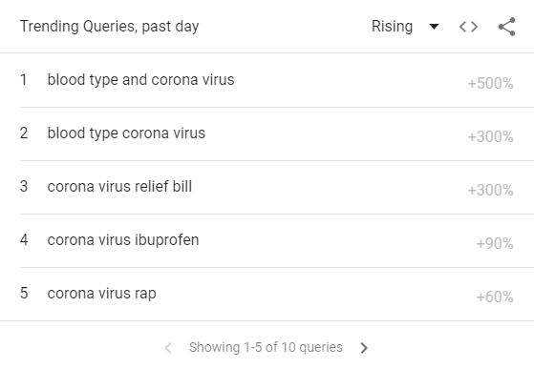Select corona virus ibuprofen query
The width and height of the screenshot is (534, 369).
123,240
